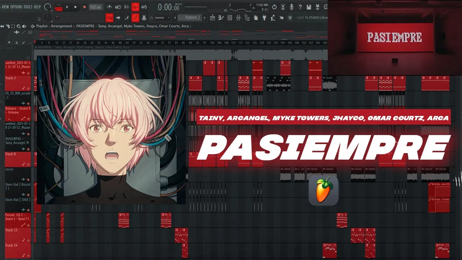Toggle wait for input to start
Image resolution: width=462 pixels, height=260 pixels.
(118, 7)
